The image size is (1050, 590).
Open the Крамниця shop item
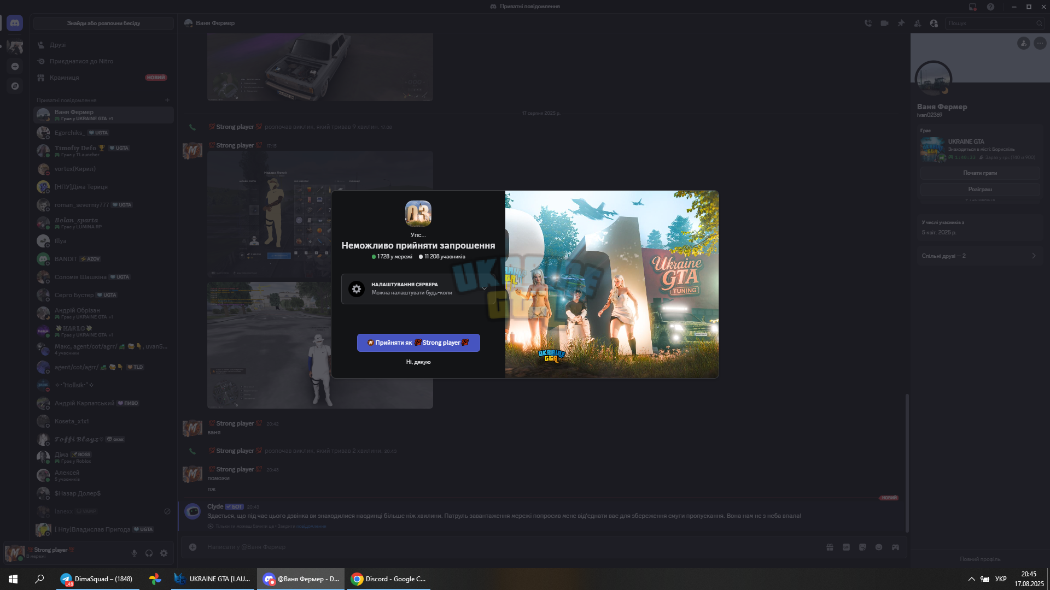tap(104, 78)
